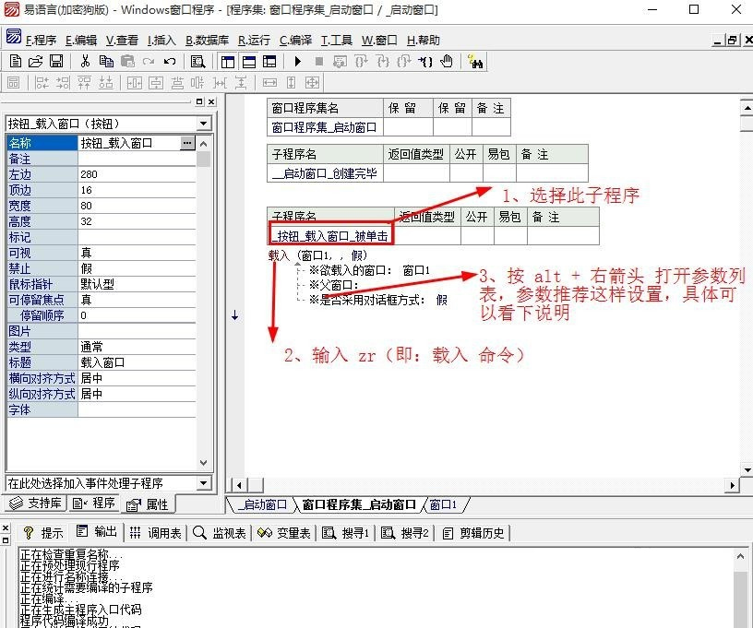753x628 pixels.
Task: Open the 调用表 tab
Action: pyautogui.click(x=156, y=532)
